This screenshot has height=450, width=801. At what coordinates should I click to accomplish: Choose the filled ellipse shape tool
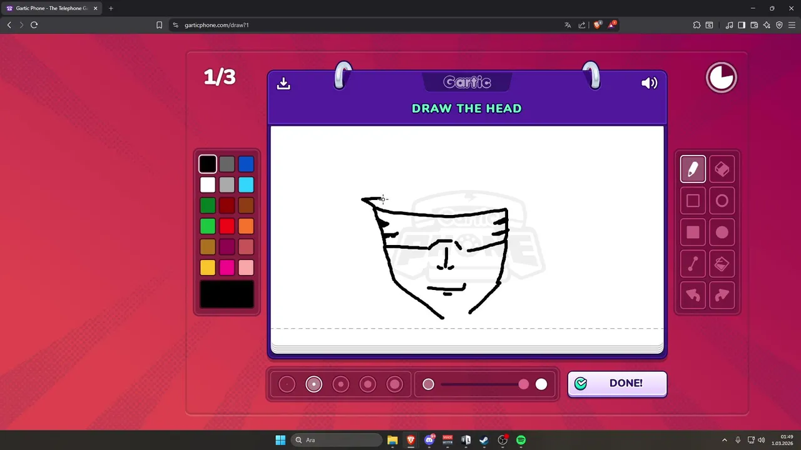(x=722, y=232)
